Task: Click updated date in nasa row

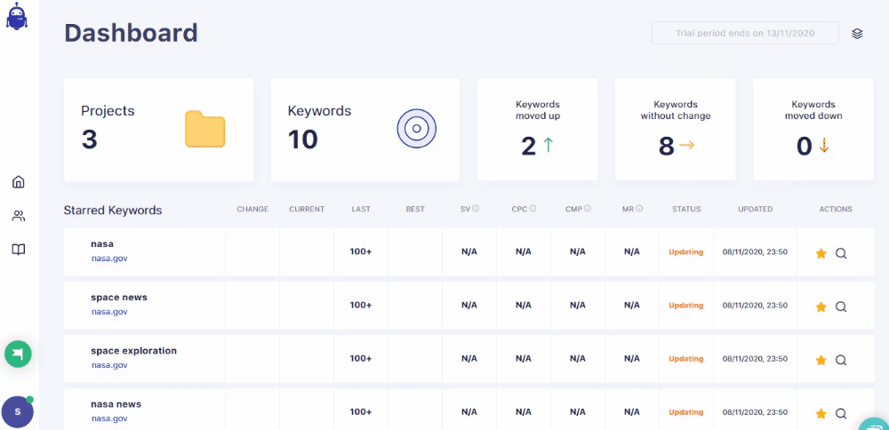Action: pyautogui.click(x=755, y=252)
